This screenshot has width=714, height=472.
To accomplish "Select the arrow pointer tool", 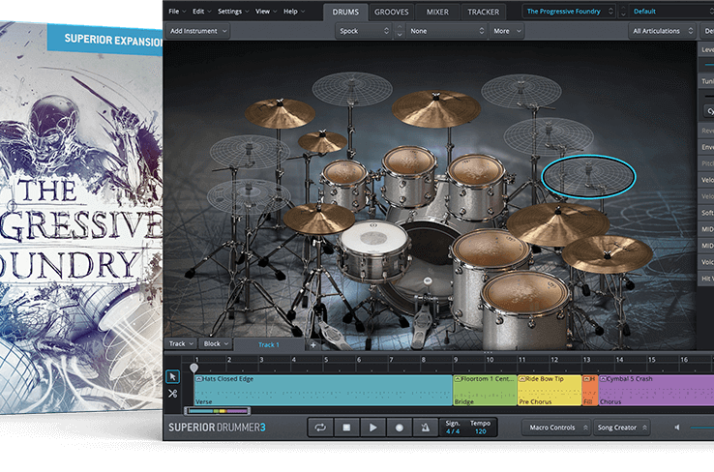I will tap(172, 377).
